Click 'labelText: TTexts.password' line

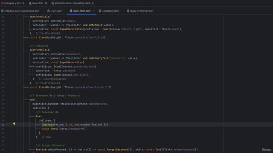tap(55, 71)
